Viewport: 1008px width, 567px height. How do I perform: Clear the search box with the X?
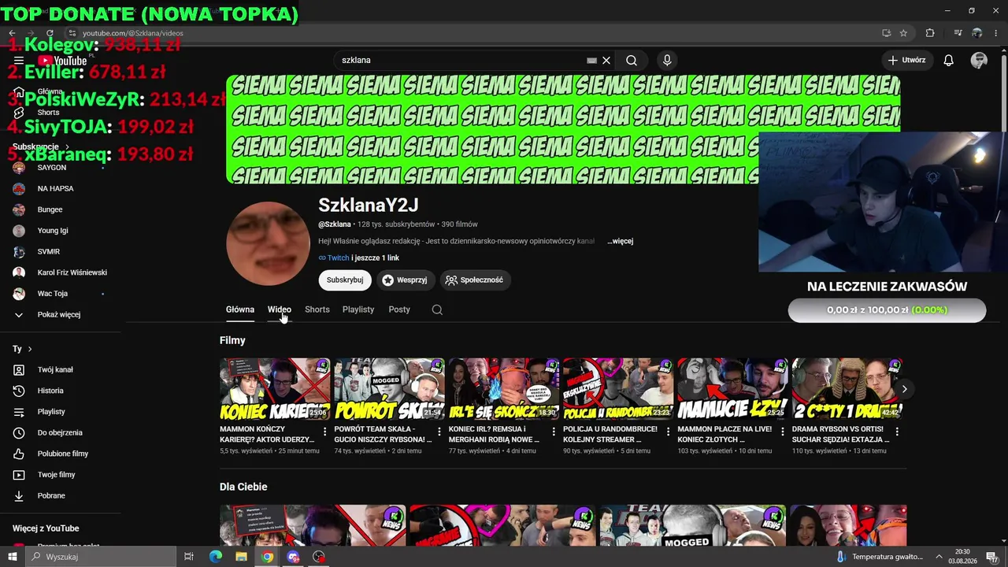(606, 61)
